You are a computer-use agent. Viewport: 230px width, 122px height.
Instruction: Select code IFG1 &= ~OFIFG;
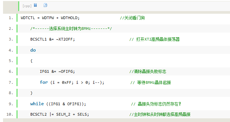57,71
